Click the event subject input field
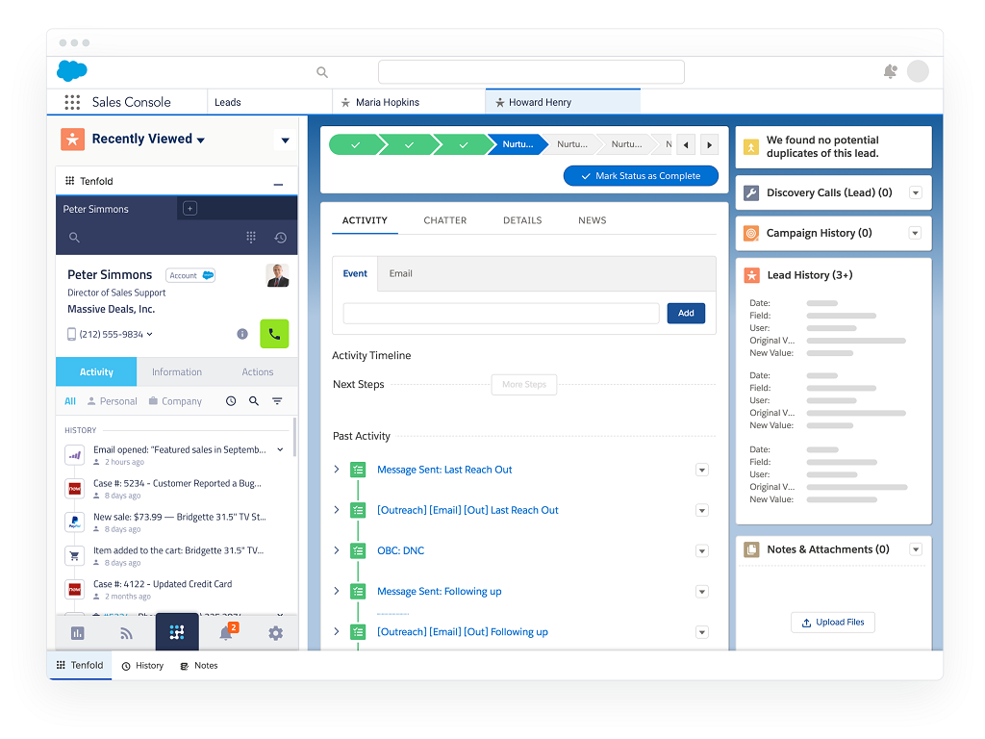 coord(501,313)
